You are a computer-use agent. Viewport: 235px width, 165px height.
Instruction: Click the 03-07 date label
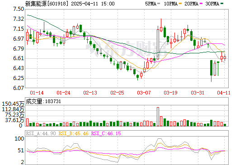point(144,93)
